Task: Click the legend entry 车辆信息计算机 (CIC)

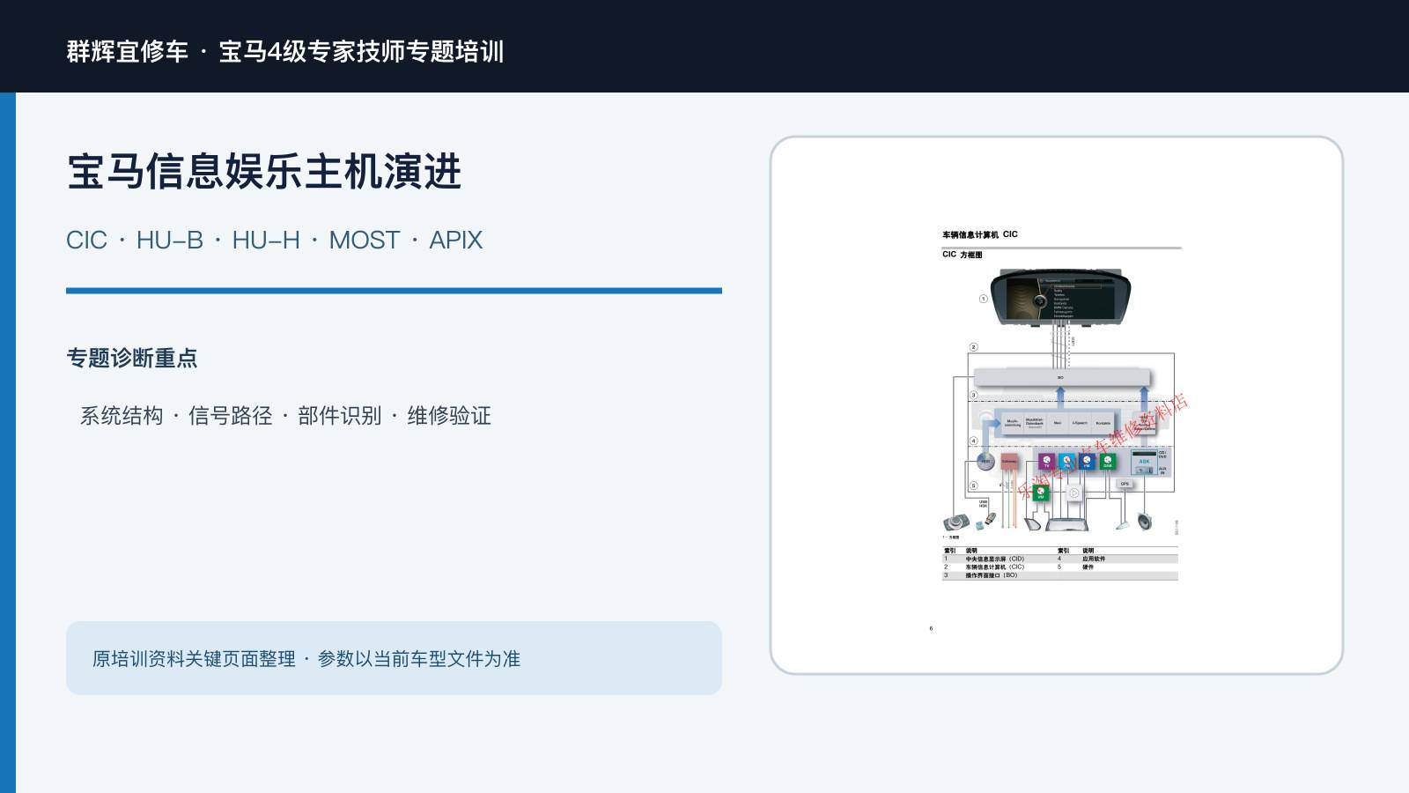Action: (994, 567)
